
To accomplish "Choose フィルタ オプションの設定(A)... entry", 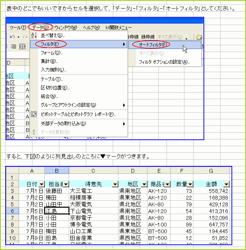I will (x=165, y=62).
